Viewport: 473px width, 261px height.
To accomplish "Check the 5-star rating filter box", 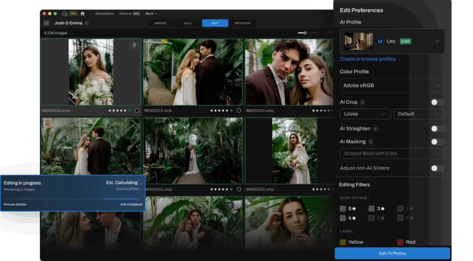I will (x=343, y=208).
